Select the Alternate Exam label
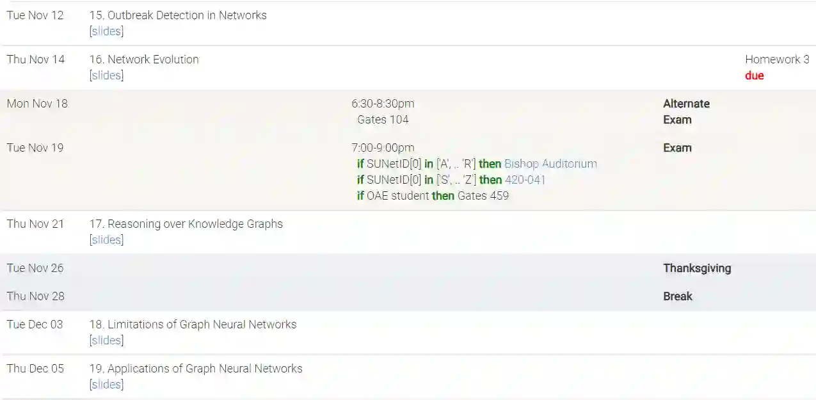Viewport: 816px width, 400px height. tap(686, 104)
